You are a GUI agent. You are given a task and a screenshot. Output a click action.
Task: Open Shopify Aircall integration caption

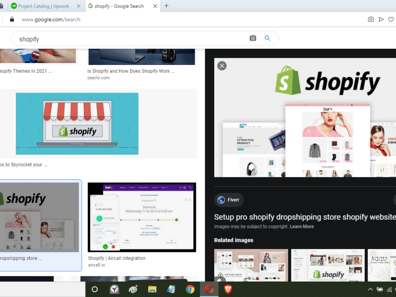click(117, 258)
